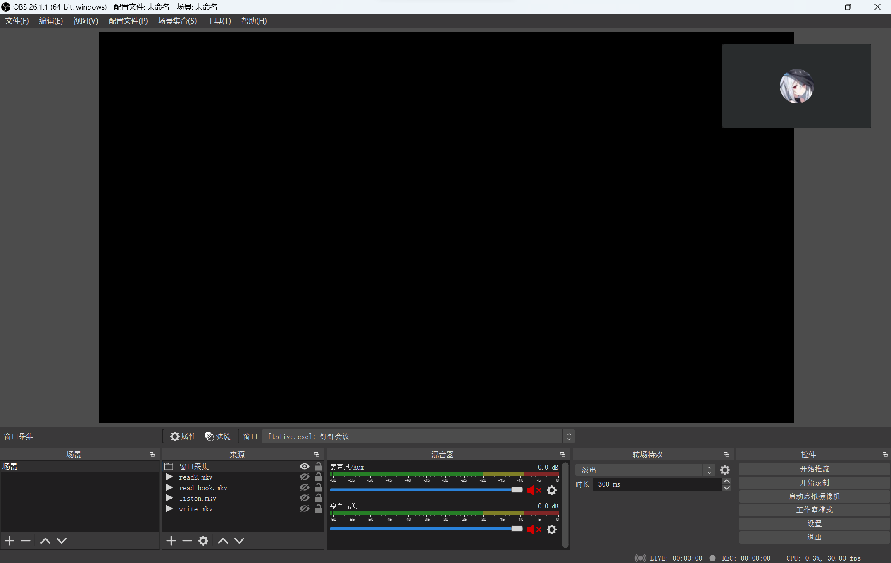Open the 编辑(E) menu
891x563 pixels.
click(x=51, y=21)
